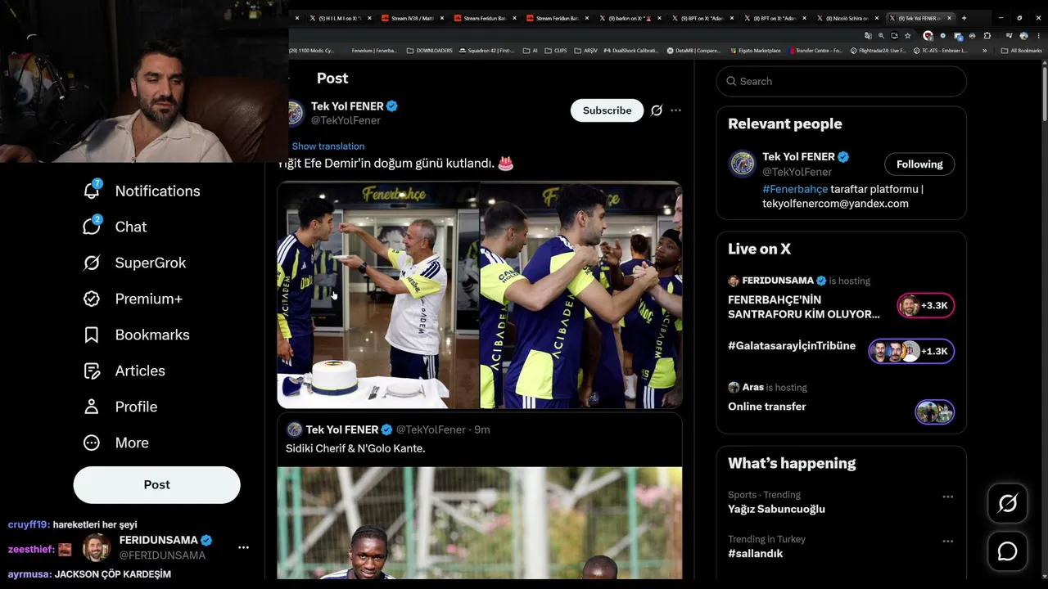Viewport: 1048px width, 589px height.
Task: Open the Tek Yol FENER avatar in Relevant people
Action: tap(743, 164)
